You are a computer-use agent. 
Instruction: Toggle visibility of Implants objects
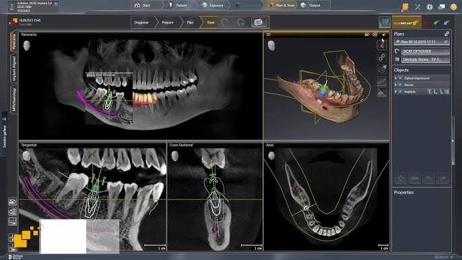(x=400, y=92)
